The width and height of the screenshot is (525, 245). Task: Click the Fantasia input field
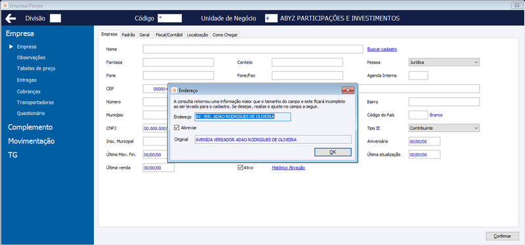[x=178, y=62]
